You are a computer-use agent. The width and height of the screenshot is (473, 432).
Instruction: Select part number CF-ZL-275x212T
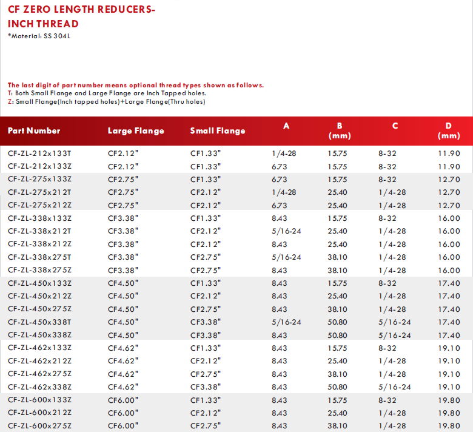[x=39, y=192]
